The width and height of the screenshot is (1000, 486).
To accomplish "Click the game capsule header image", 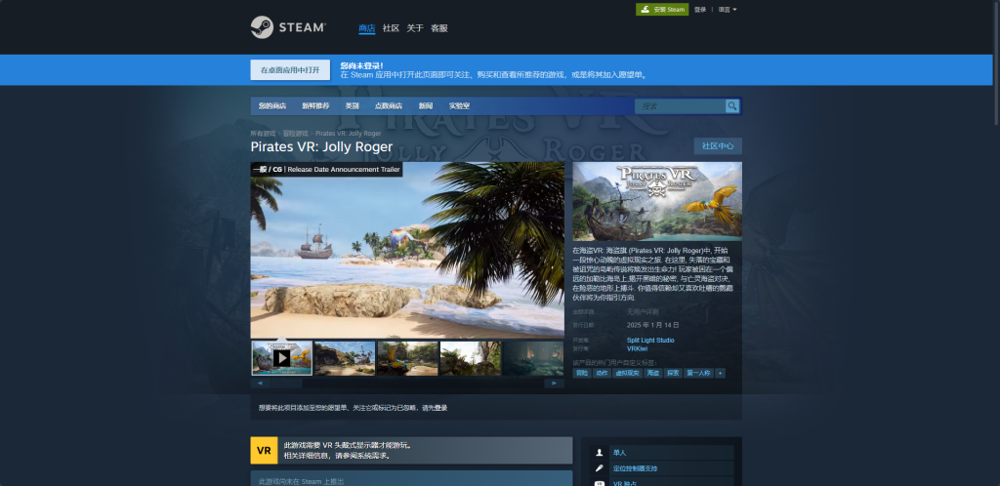I will click(x=657, y=201).
